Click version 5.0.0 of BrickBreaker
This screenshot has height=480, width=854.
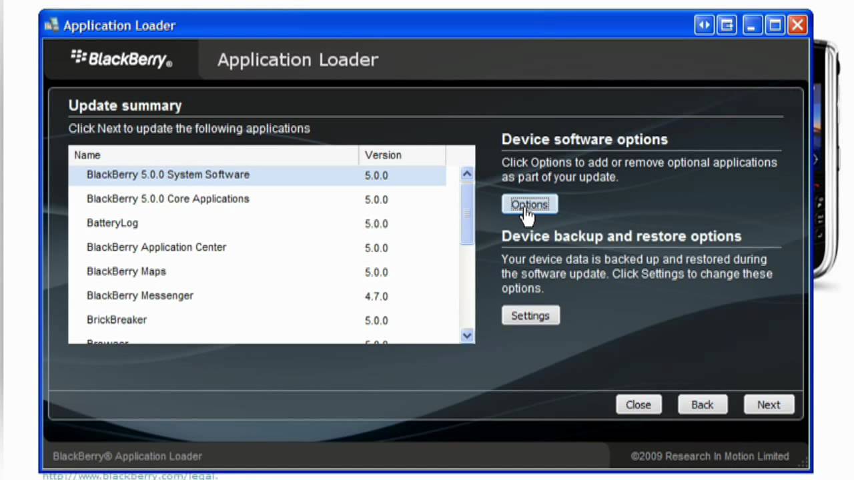tap(376, 321)
